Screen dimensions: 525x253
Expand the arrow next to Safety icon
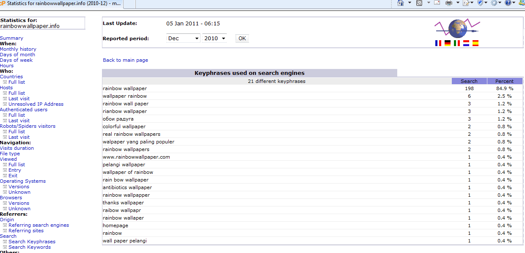pyautogui.click(x=486, y=3)
